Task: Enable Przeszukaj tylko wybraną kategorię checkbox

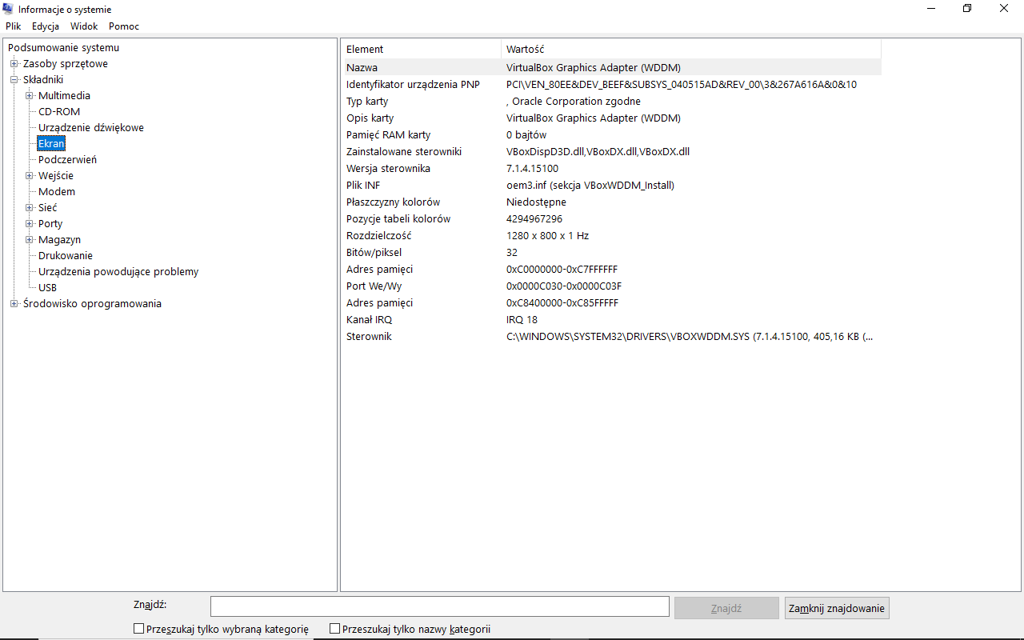Action: (139, 630)
